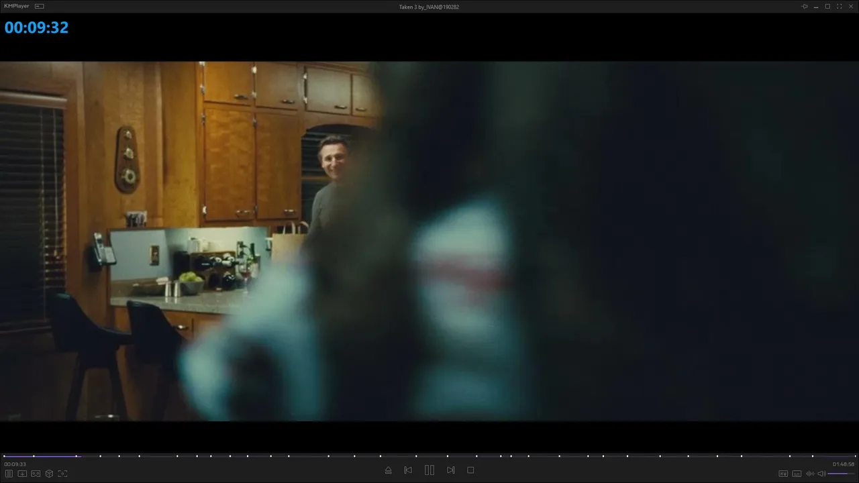The width and height of the screenshot is (859, 483).
Task: Mute the audio with the speaker icon
Action: pos(821,474)
